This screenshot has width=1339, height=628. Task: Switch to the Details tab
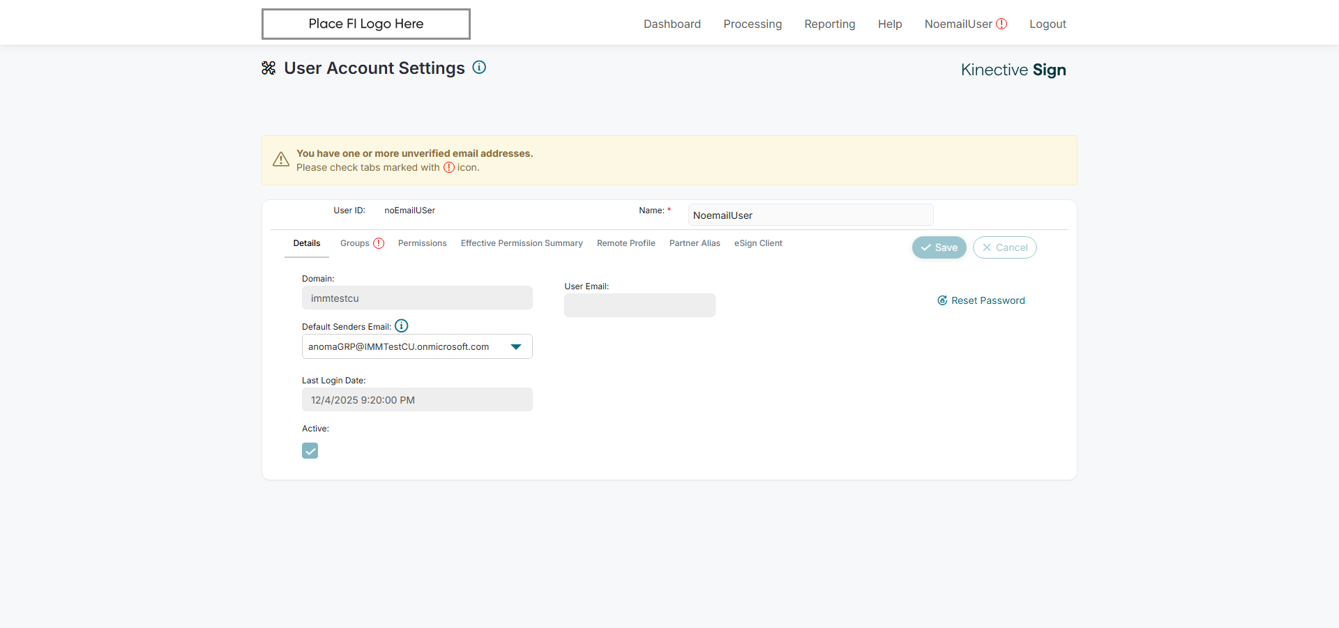pos(307,243)
